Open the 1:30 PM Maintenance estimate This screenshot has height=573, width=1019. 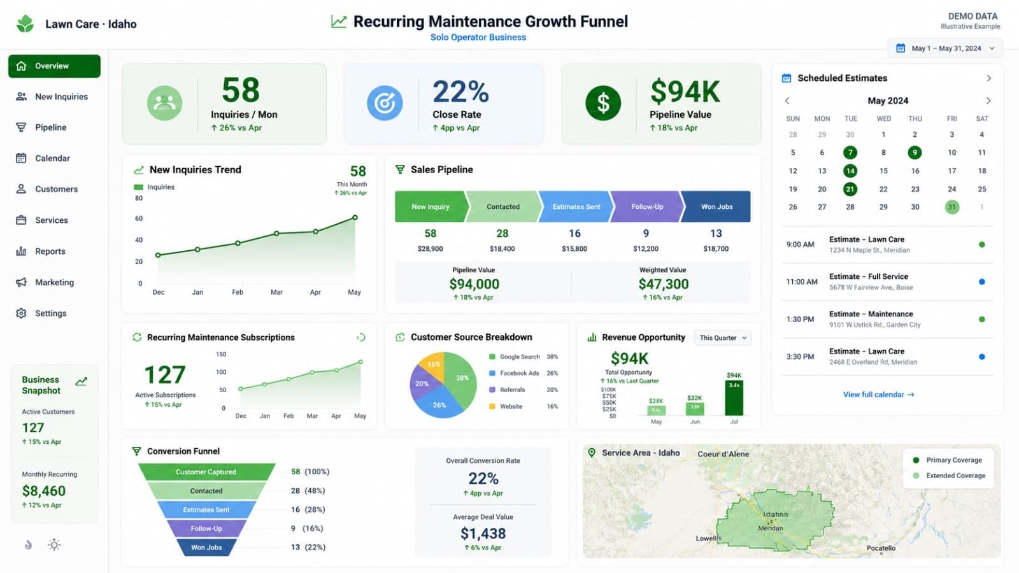pos(888,319)
